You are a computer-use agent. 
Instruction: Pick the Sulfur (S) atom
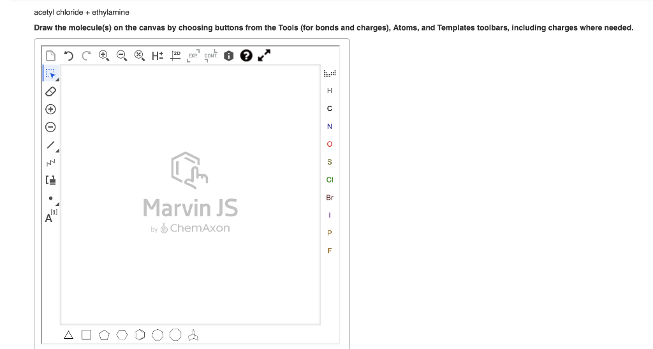pos(330,162)
